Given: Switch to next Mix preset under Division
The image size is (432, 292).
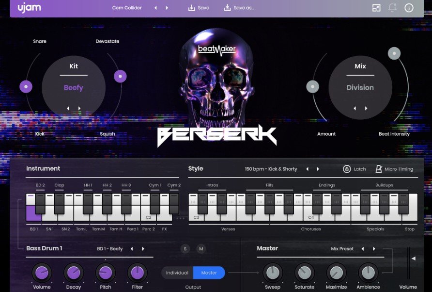Looking at the screenshot, I should coord(366,109).
